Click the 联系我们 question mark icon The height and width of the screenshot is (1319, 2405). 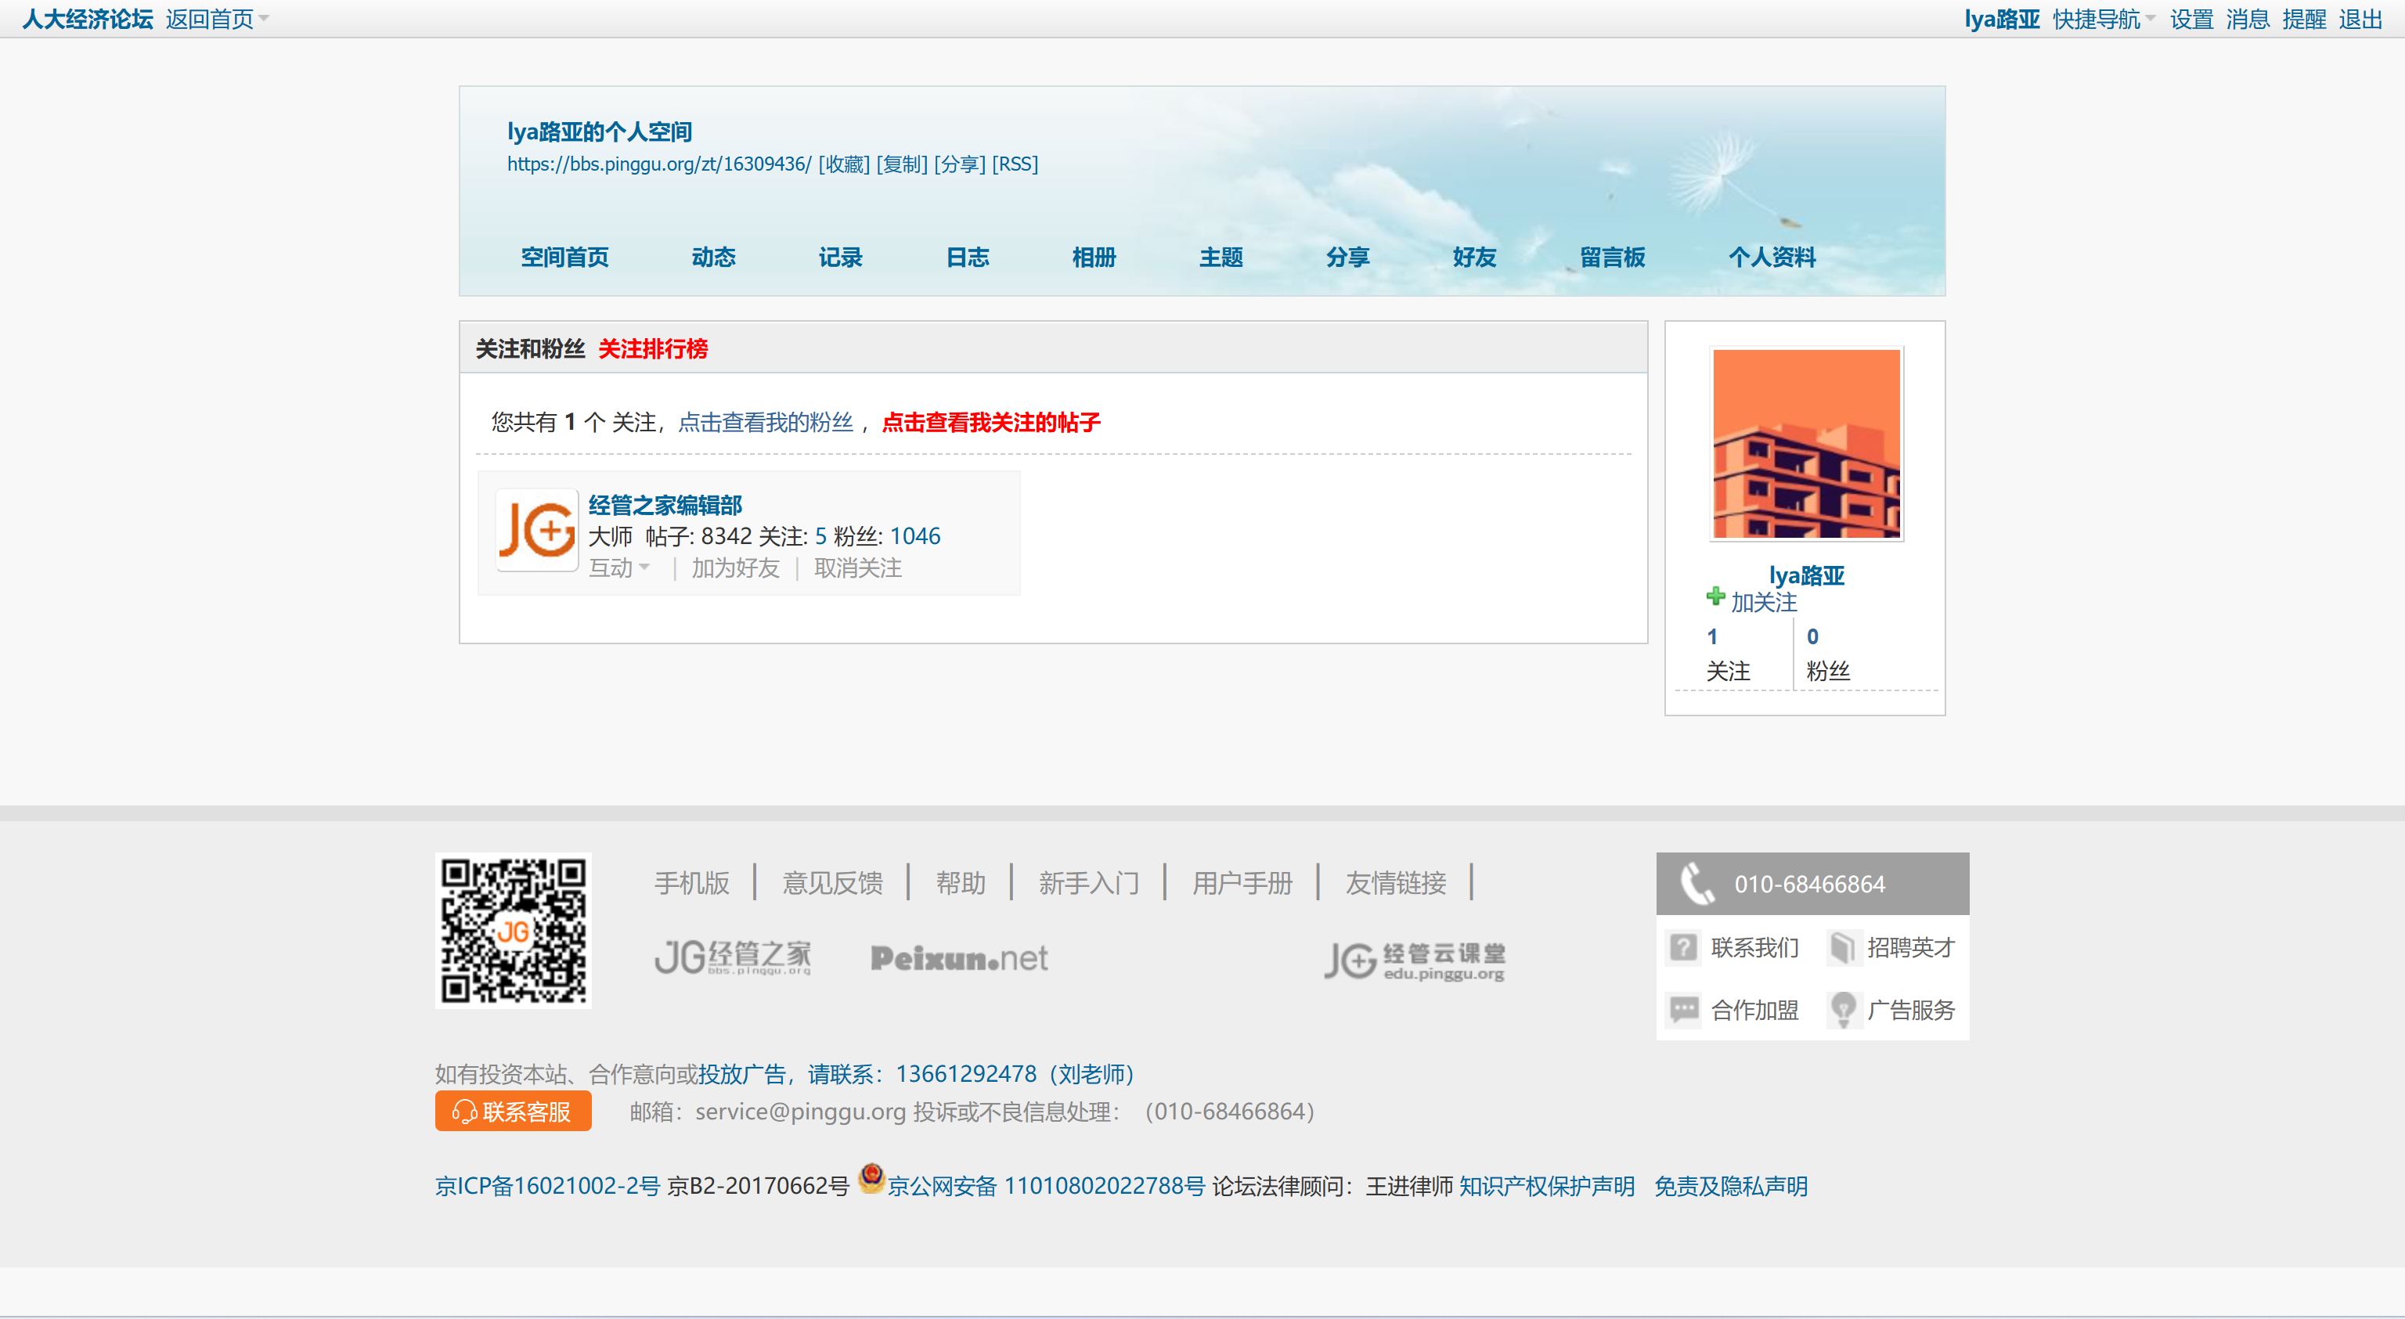tap(1682, 947)
